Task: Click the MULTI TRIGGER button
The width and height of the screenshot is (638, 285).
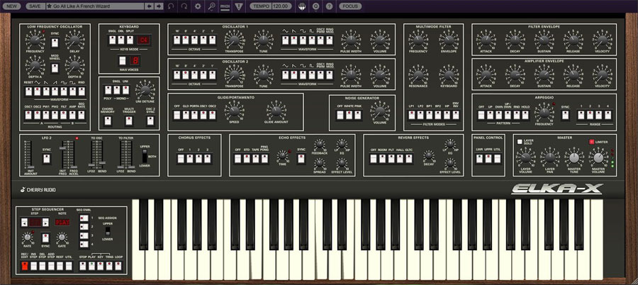Action: (129, 121)
